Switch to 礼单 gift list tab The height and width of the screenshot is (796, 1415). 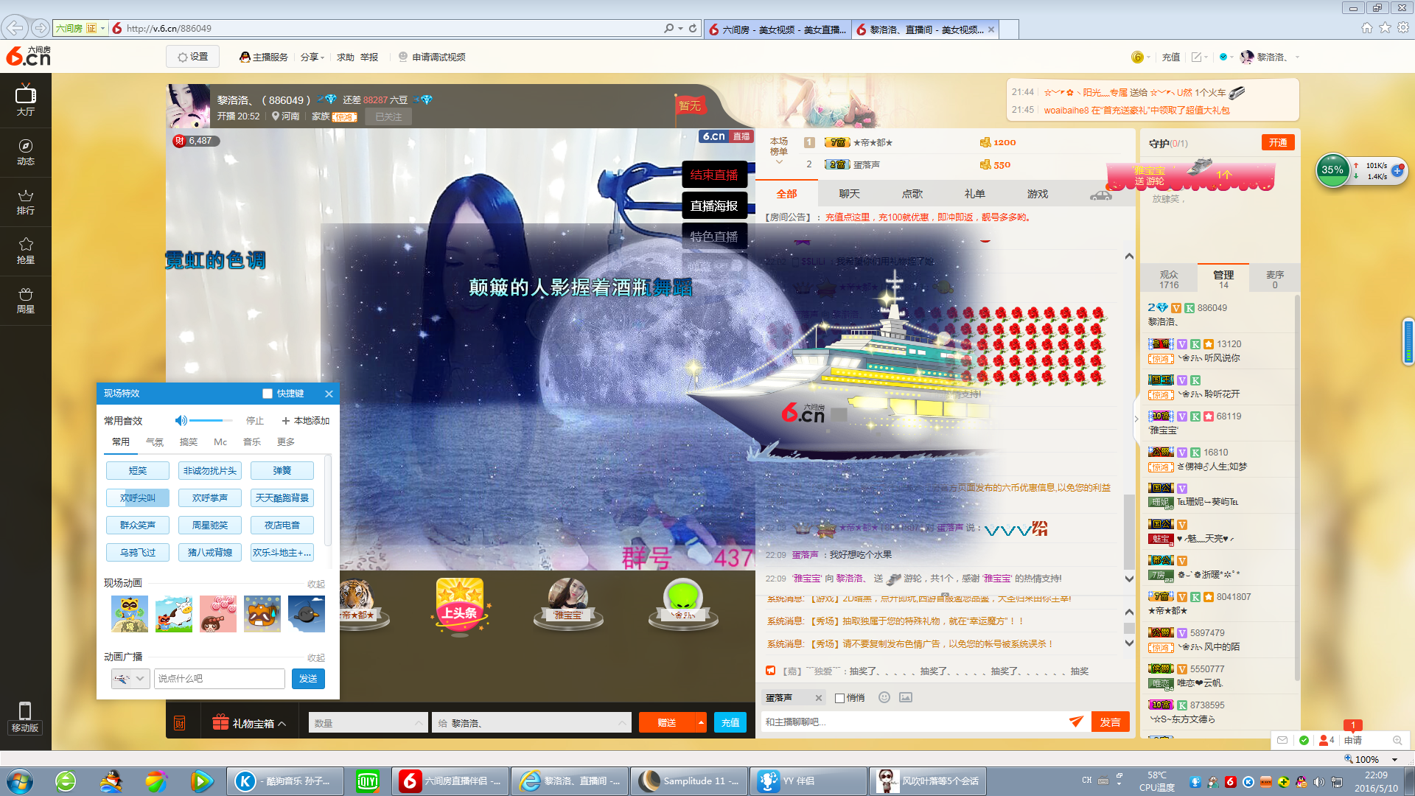(x=974, y=194)
